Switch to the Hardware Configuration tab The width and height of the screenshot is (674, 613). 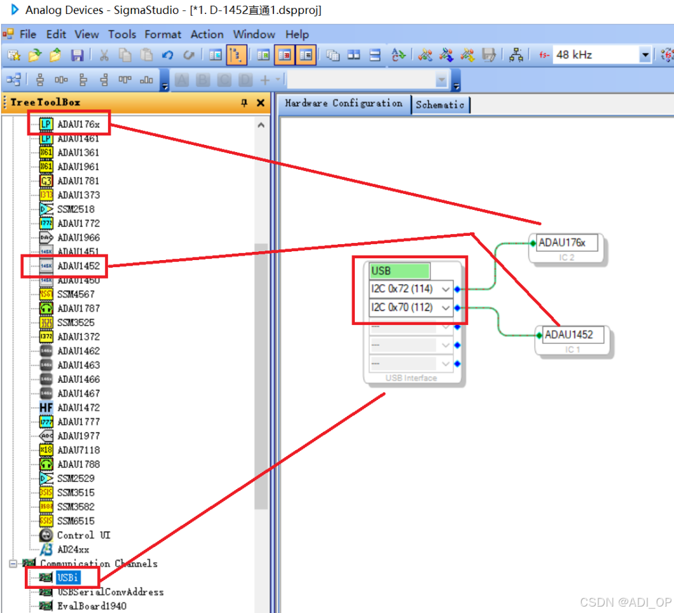[x=344, y=104]
